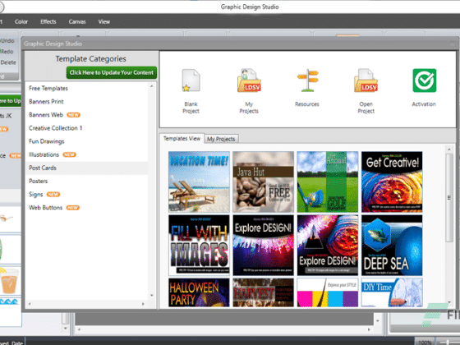Click the categories list scroll-up arrow
This screenshot has width=460, height=345.
[152, 86]
